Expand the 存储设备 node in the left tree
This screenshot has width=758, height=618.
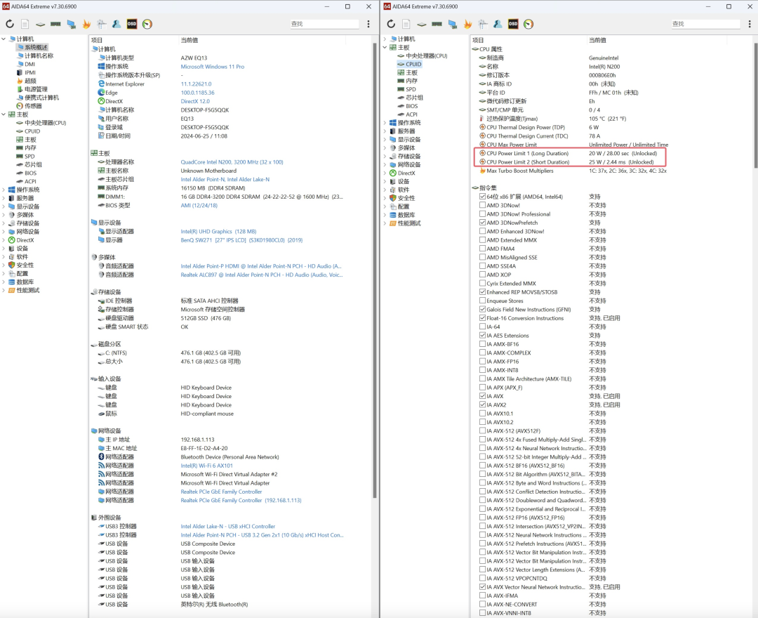[x=4, y=223]
